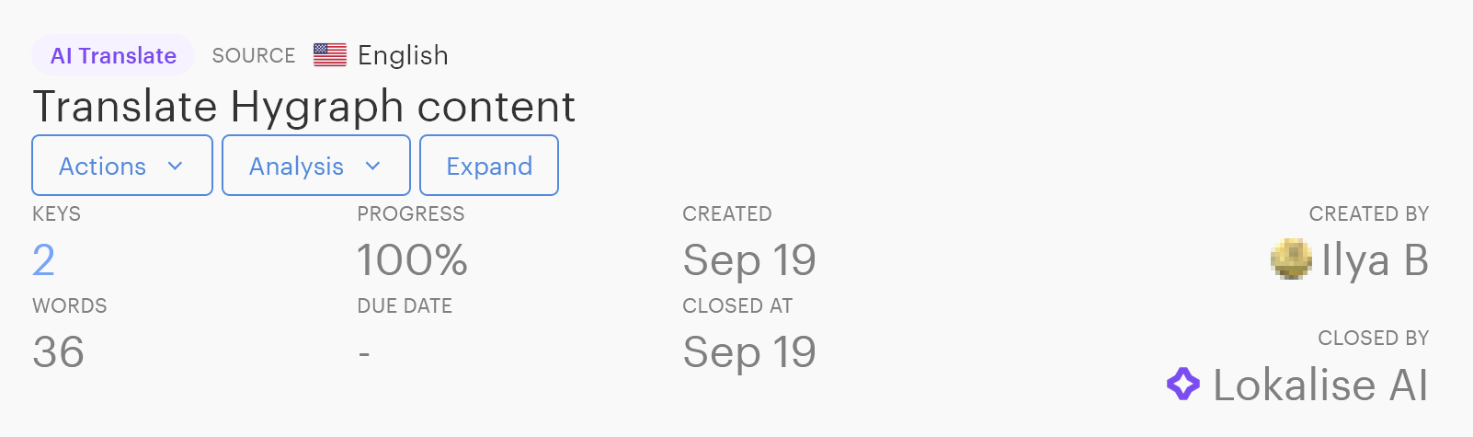This screenshot has width=1473, height=437.
Task: Click the Closed At date Sep 19
Action: click(x=749, y=352)
